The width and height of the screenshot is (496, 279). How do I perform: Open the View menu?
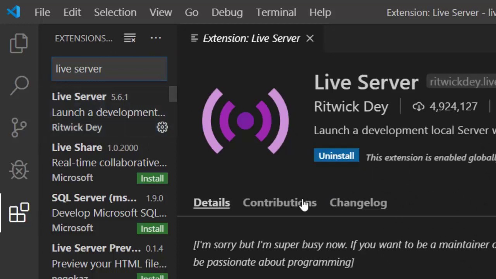(x=161, y=12)
